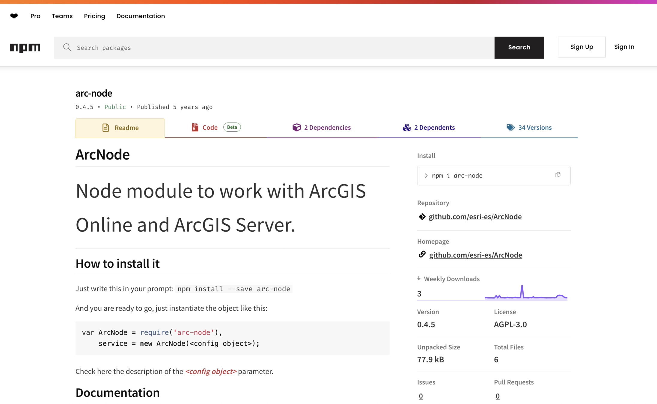Viewport: 657px width, 404px height.
Task: Open the Issues count link
Action: click(x=421, y=396)
